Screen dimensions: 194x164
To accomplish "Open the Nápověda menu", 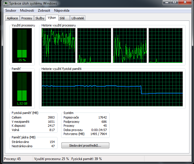I will (62, 11).
